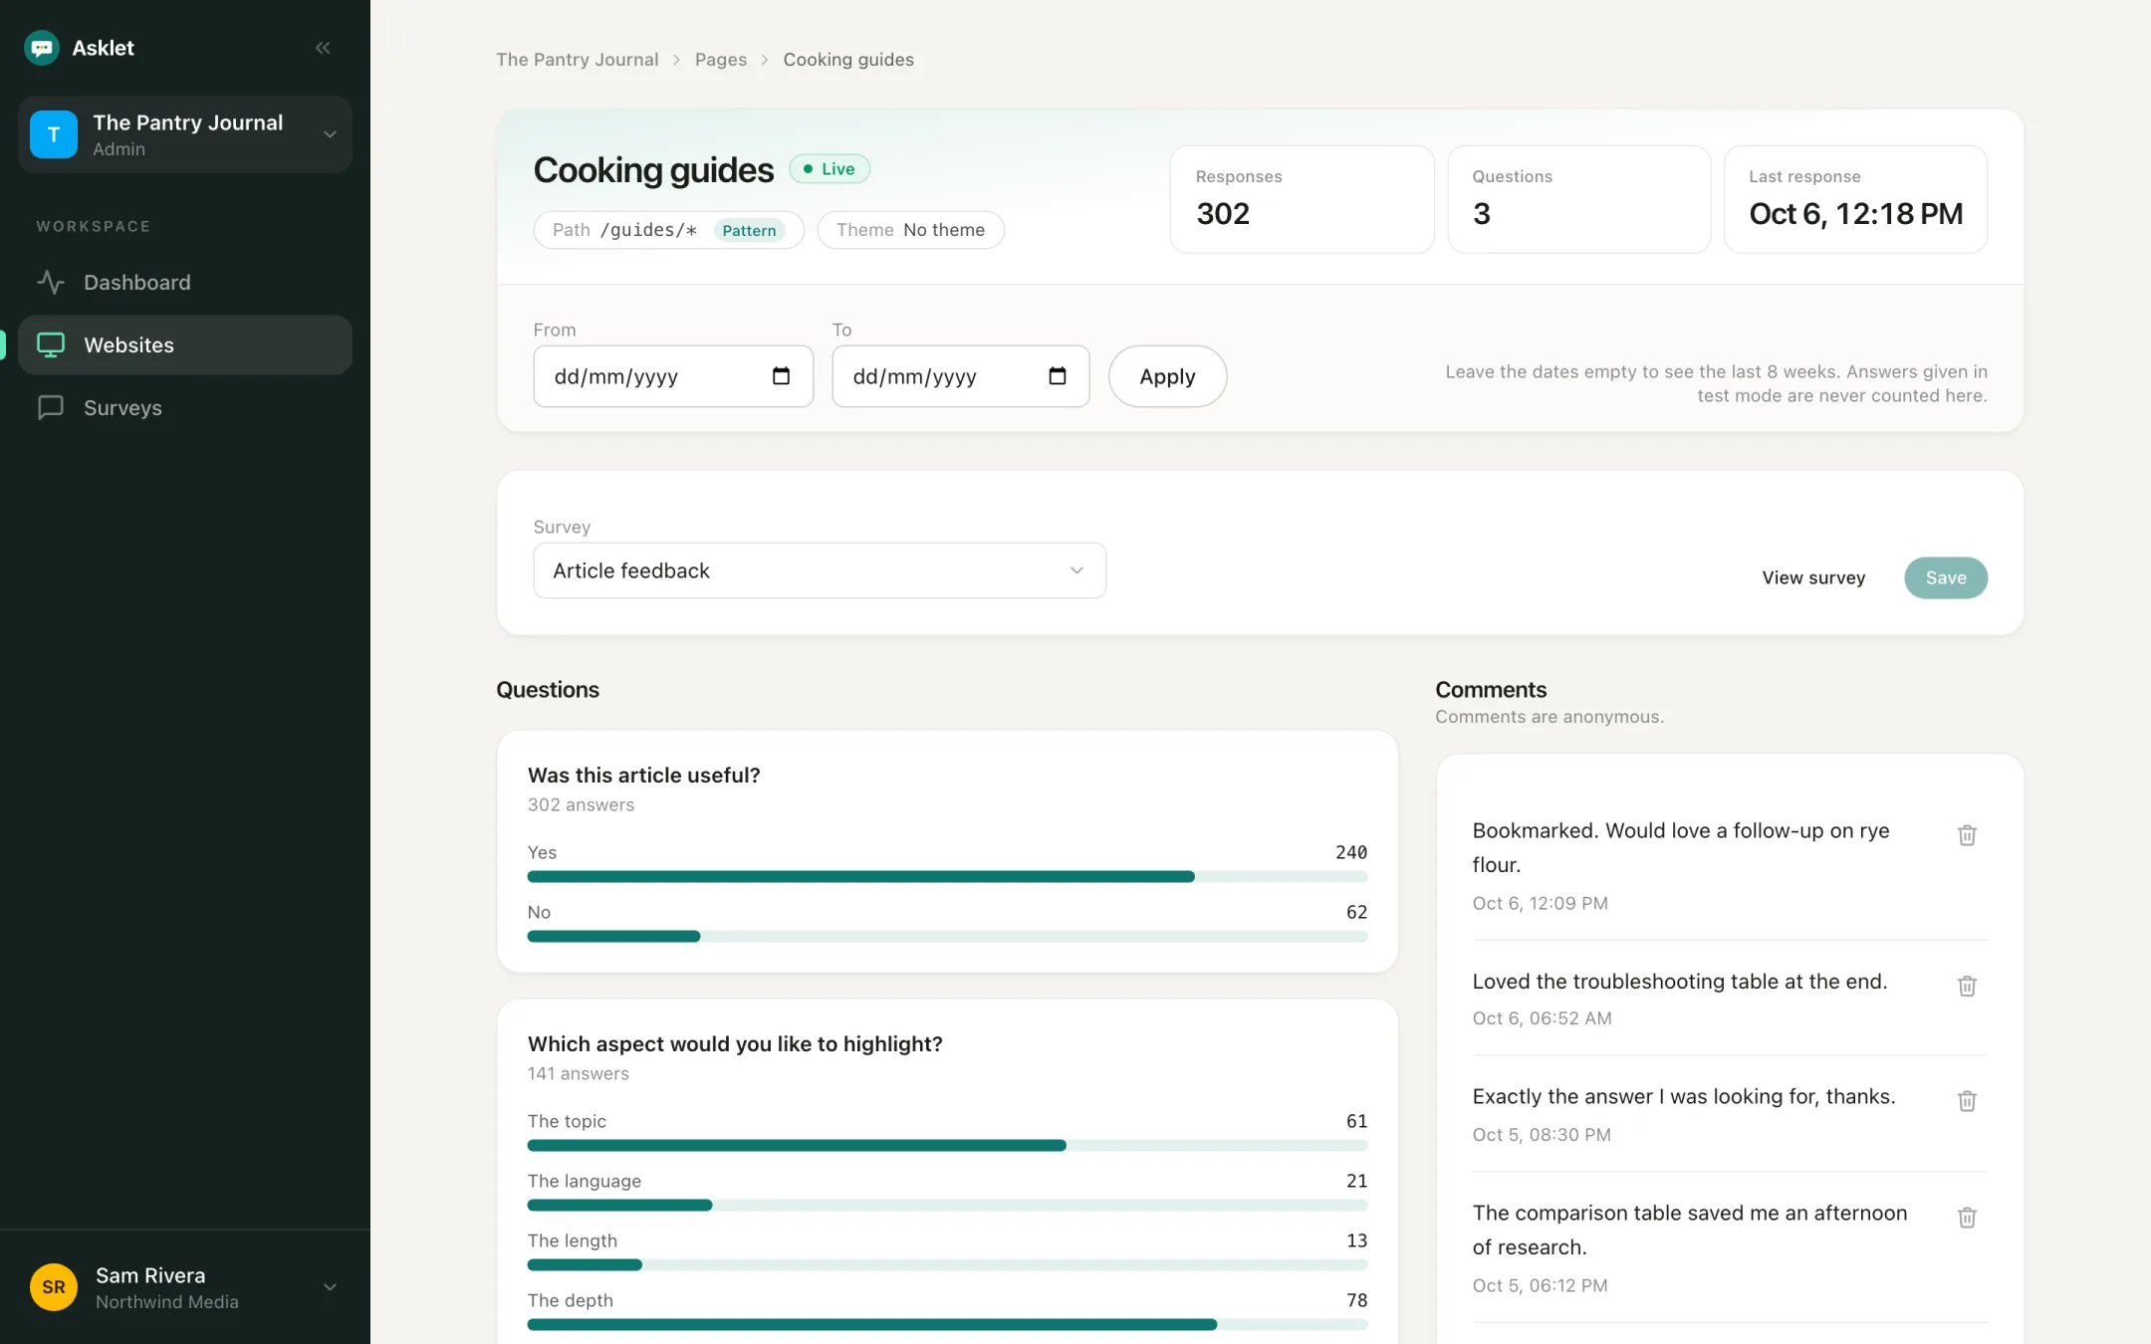2151x1344 pixels.
Task: Select Websites in the sidebar
Action: coord(185,345)
